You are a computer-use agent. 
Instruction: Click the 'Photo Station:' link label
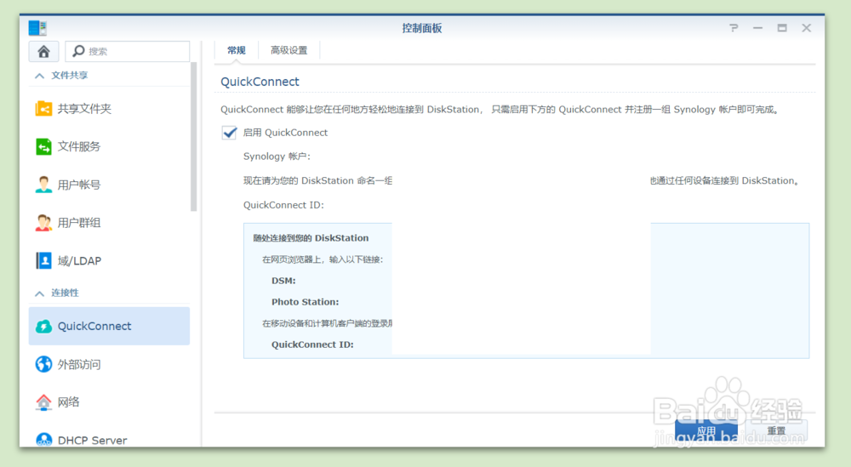305,302
